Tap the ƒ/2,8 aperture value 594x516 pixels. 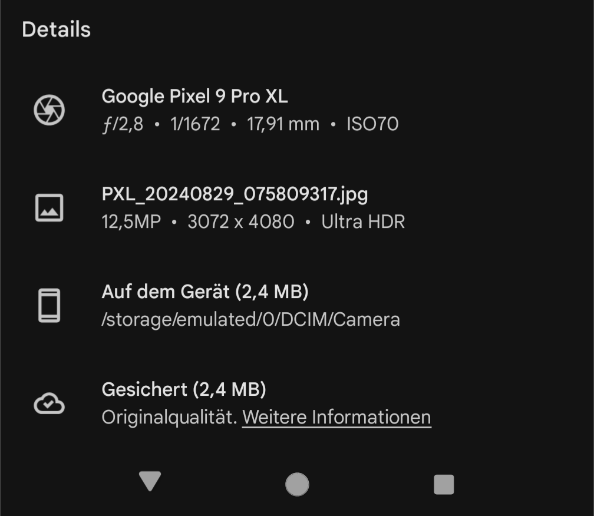click(x=122, y=124)
